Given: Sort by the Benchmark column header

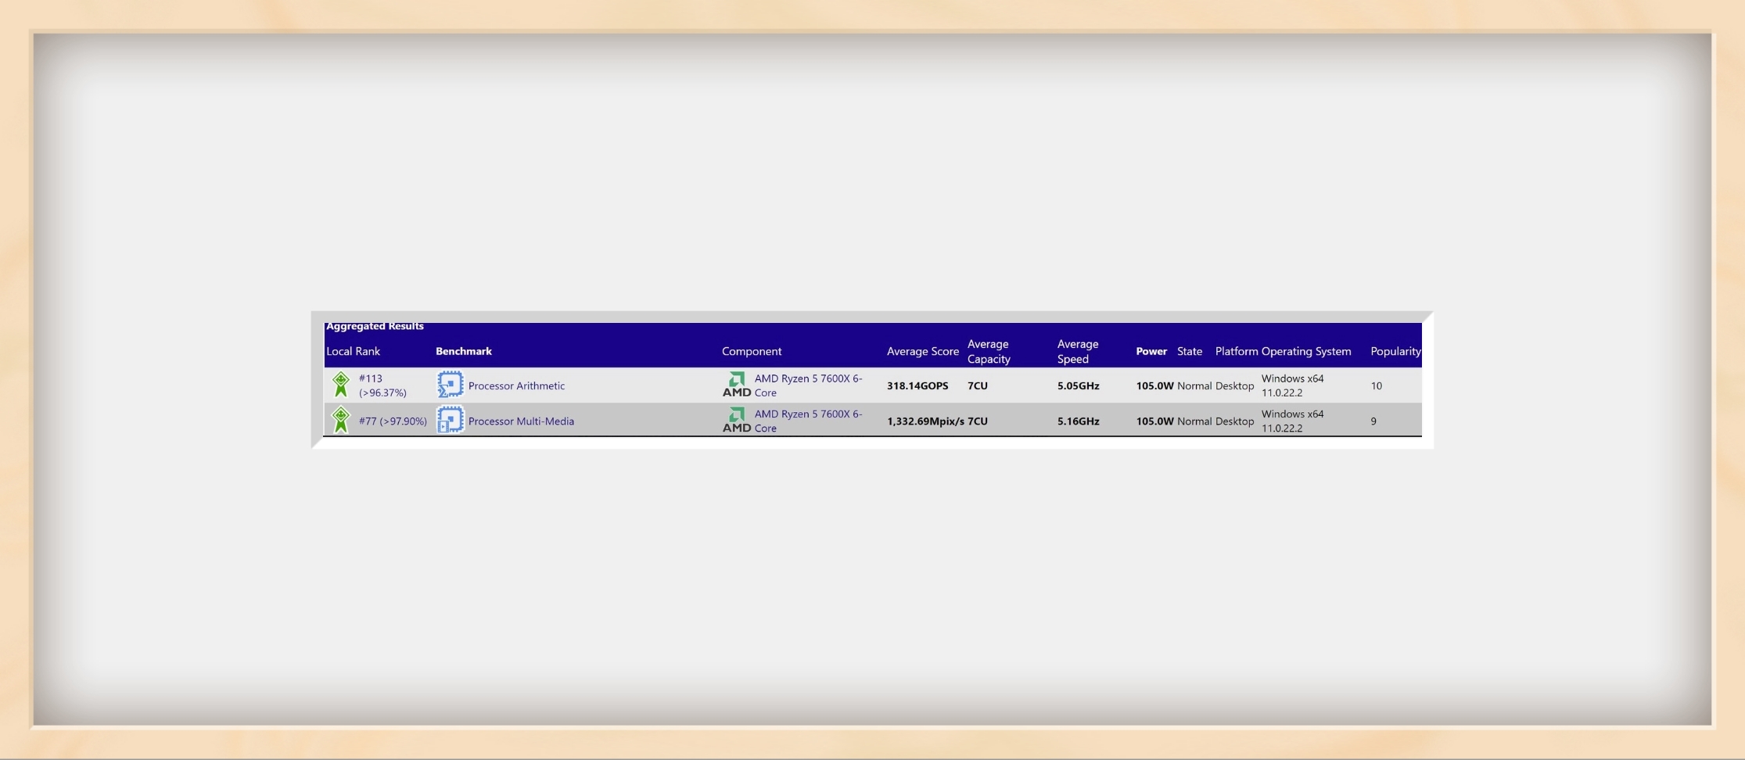Looking at the screenshot, I should pos(464,351).
